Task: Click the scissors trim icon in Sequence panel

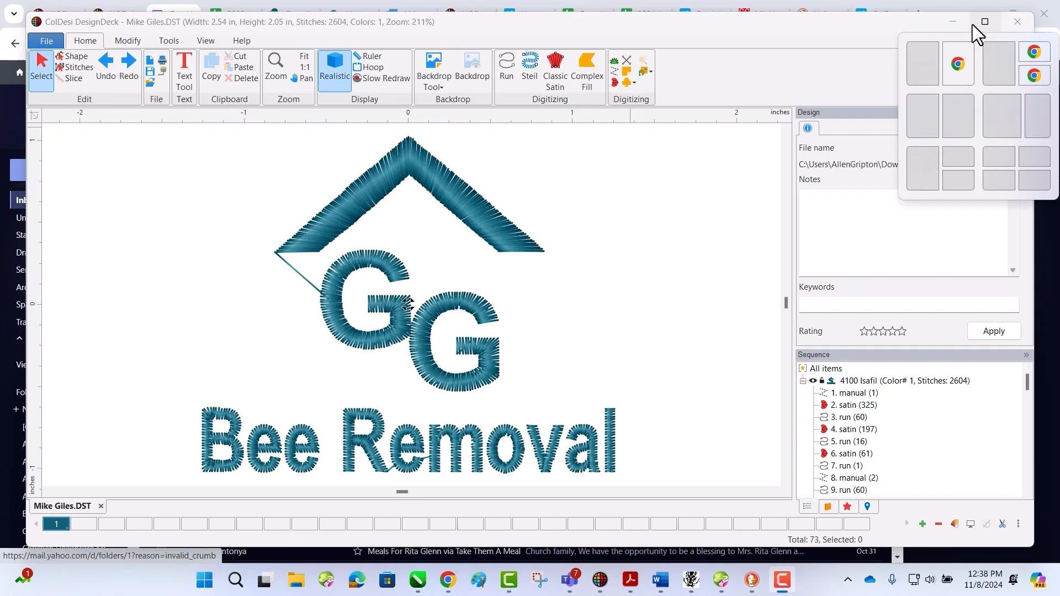Action: (1002, 524)
